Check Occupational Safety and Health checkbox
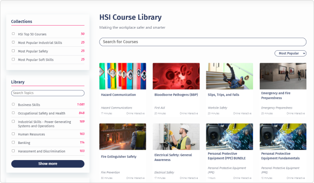The width and height of the screenshot is (314, 183). click(13, 113)
